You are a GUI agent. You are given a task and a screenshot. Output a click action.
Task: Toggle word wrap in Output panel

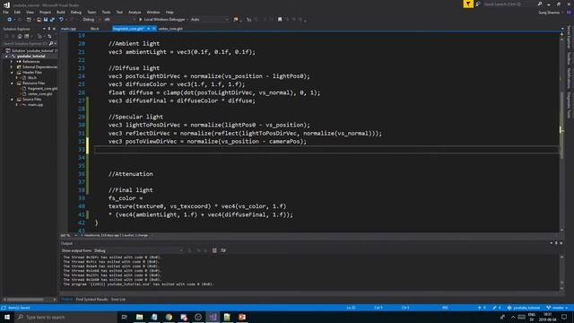pos(223,250)
